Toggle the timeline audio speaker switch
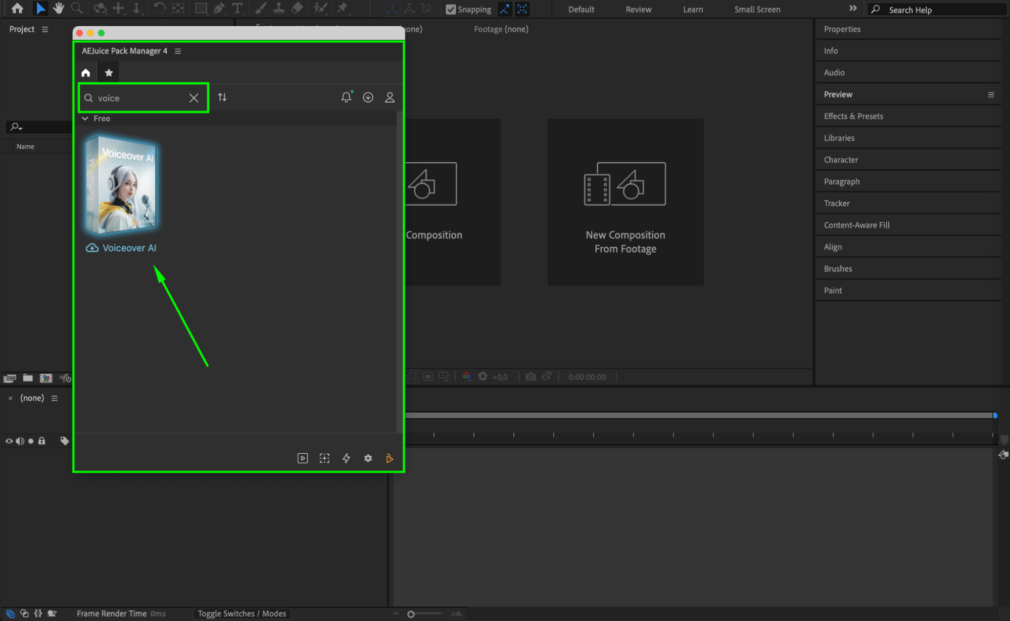This screenshot has height=621, width=1010. point(20,441)
